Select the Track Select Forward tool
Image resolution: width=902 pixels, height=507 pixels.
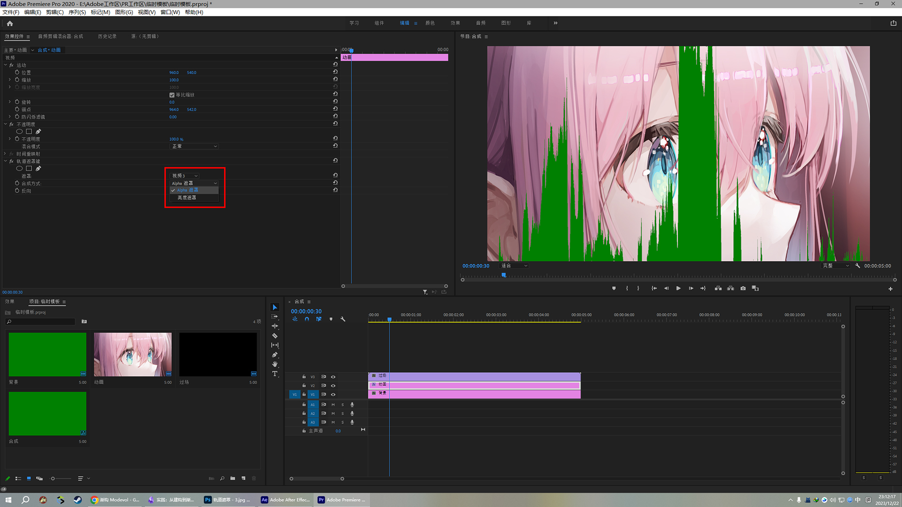coord(275,316)
